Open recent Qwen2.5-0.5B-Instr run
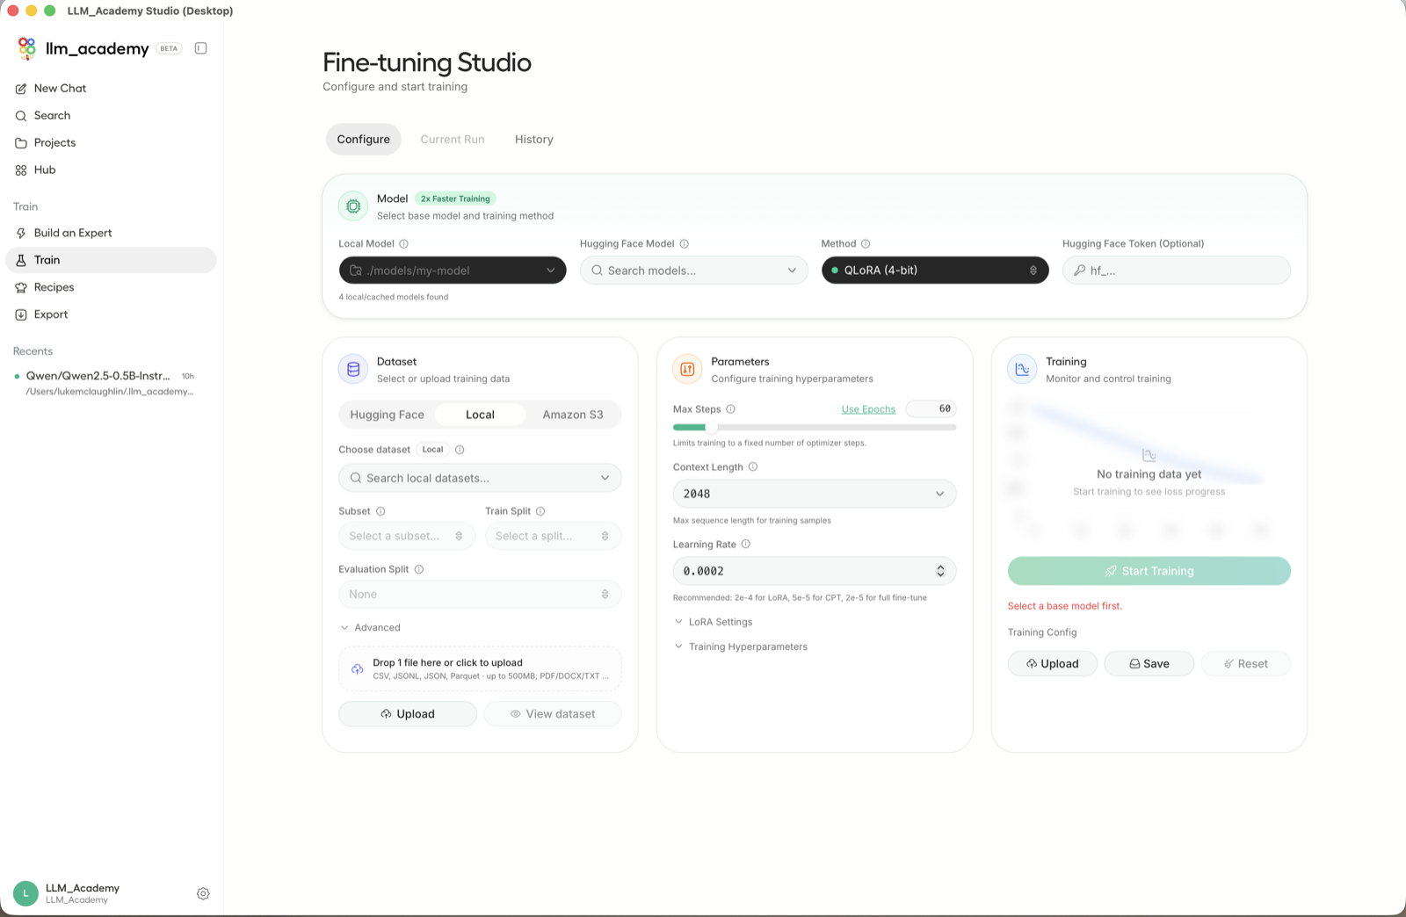 111,384
